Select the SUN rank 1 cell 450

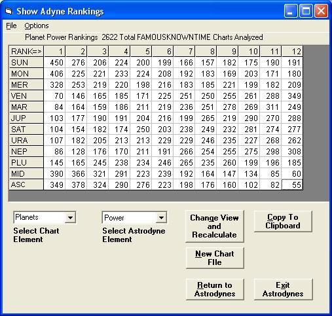[55, 63]
